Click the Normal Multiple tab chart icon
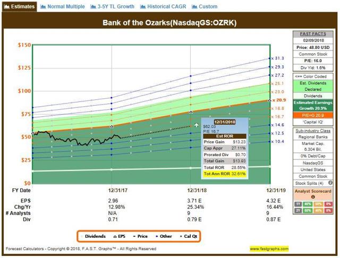The height and width of the screenshot is (258, 340). (x=43, y=7)
